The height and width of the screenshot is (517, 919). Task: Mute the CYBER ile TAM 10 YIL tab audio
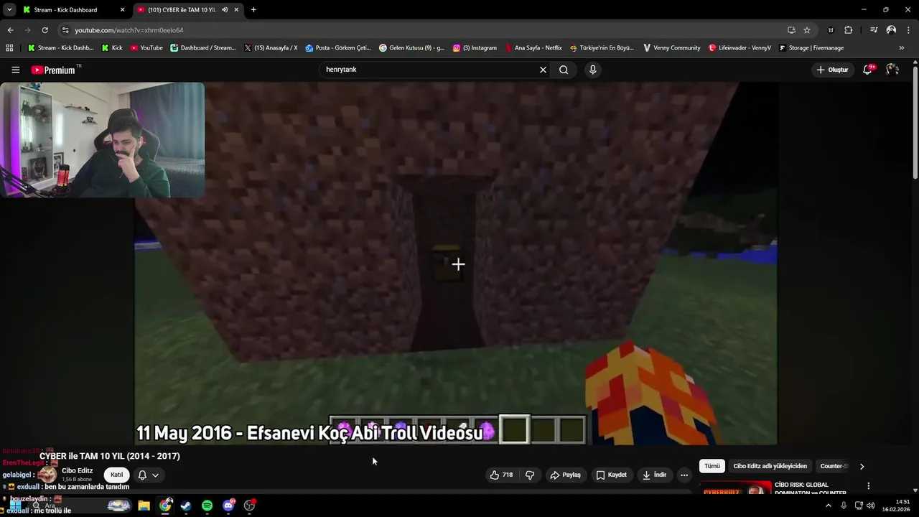coord(225,10)
